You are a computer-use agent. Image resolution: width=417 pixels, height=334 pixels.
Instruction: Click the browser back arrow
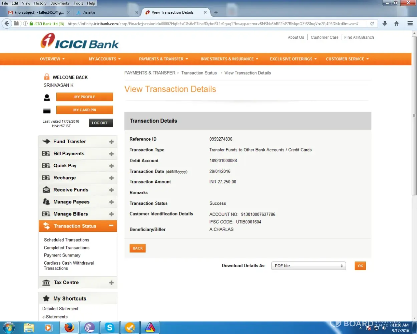coord(7,23)
